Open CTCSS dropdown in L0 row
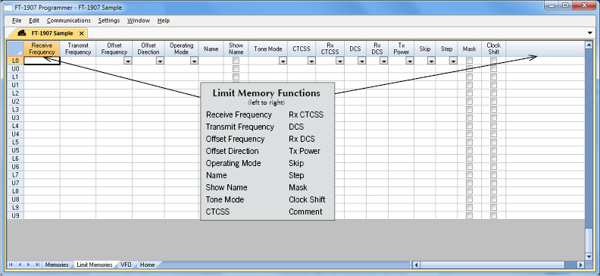Viewport: 600px width, 276px height. point(311,61)
